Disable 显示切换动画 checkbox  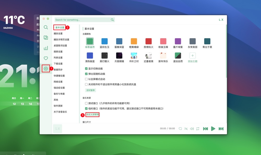tap(86, 69)
